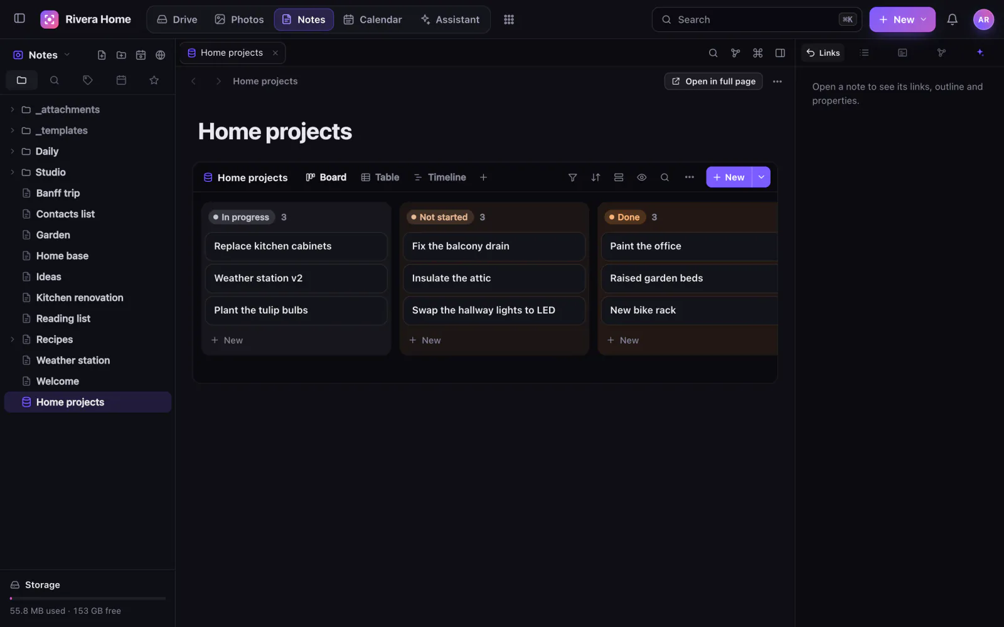
Task: Open the AI sparkle panel tab
Action: pyautogui.click(x=980, y=53)
